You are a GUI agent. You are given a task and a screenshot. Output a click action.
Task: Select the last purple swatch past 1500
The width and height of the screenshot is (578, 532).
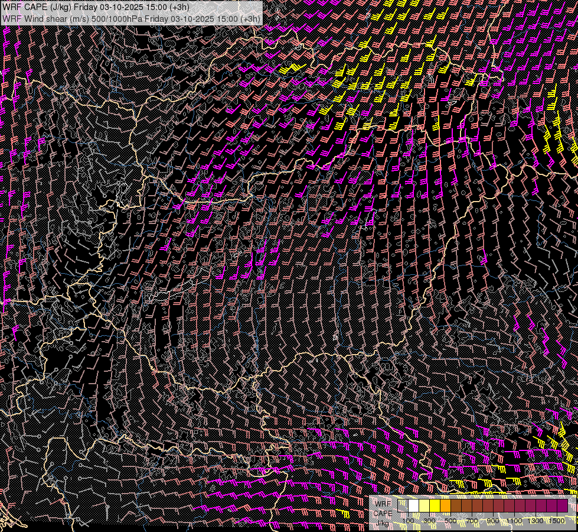pyautogui.click(x=562, y=505)
